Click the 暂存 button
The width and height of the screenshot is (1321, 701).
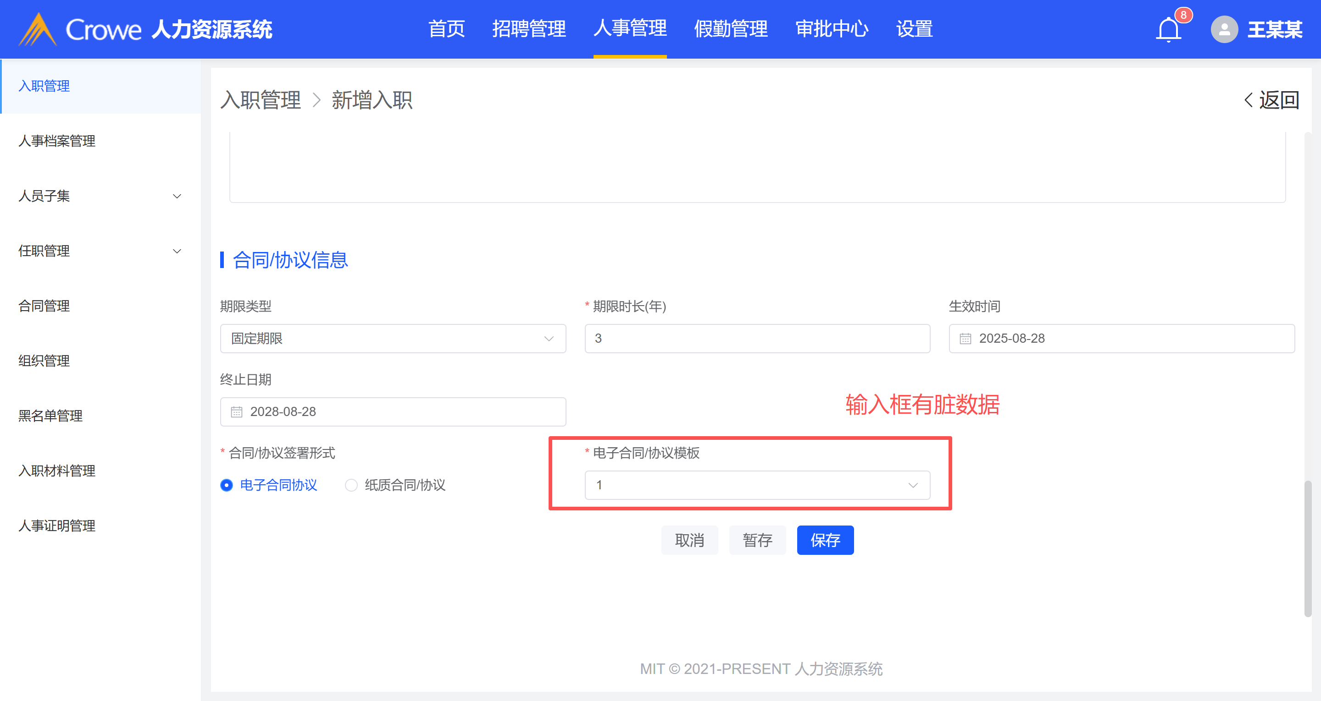(757, 540)
